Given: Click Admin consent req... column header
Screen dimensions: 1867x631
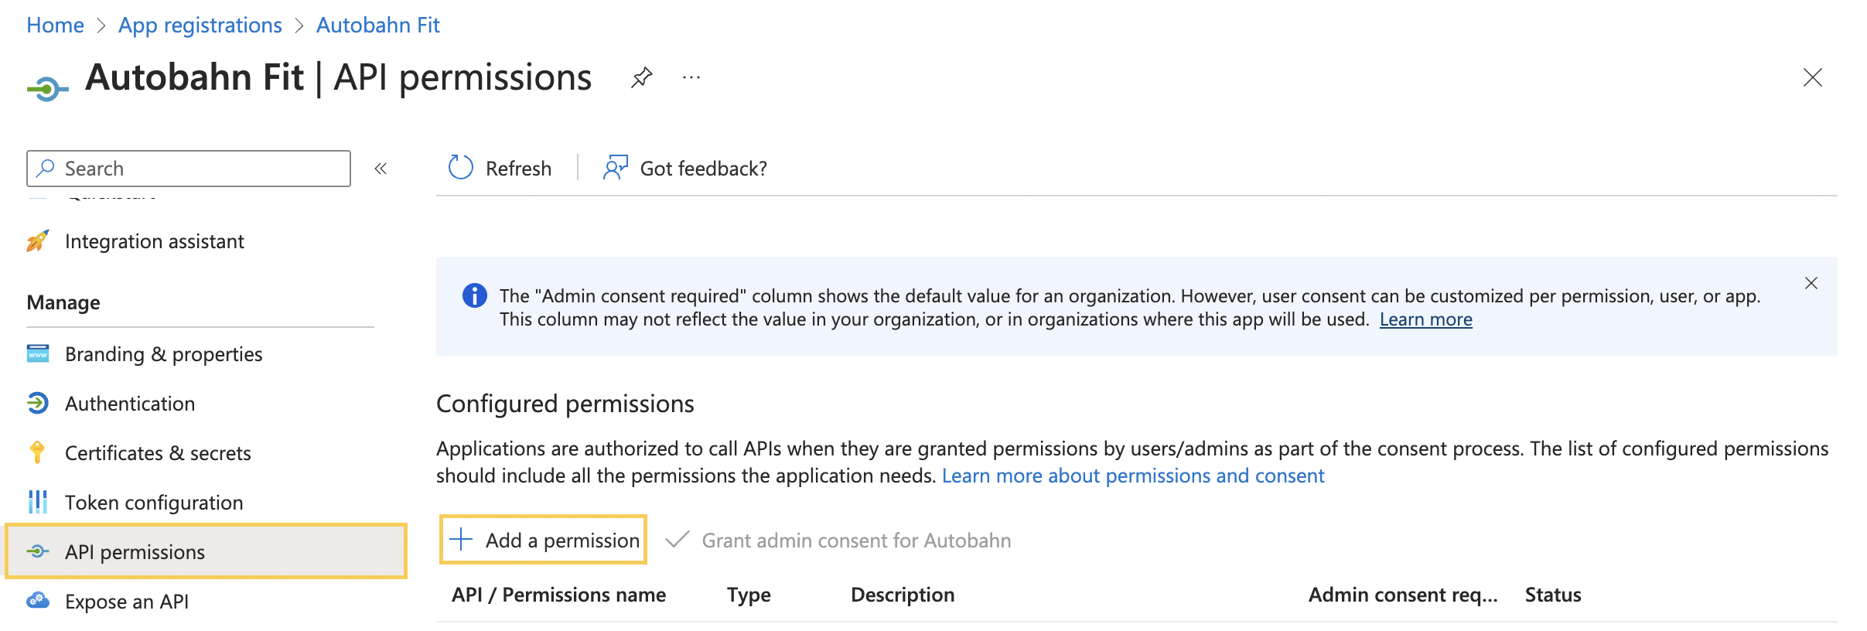Looking at the screenshot, I should tap(1403, 594).
